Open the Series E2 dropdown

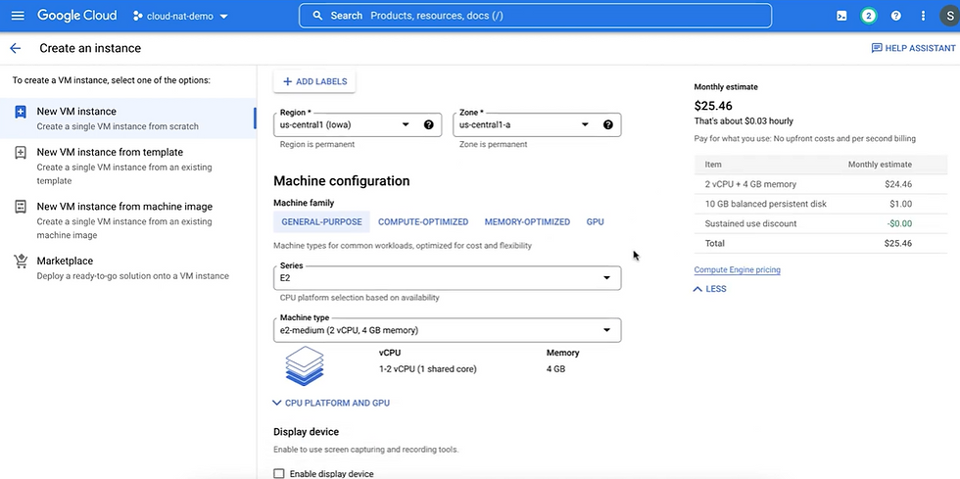[448, 278]
